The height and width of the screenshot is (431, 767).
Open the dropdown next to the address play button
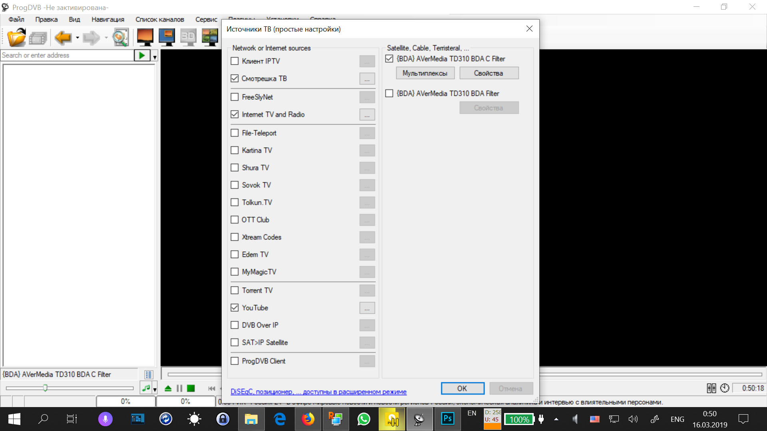(155, 57)
